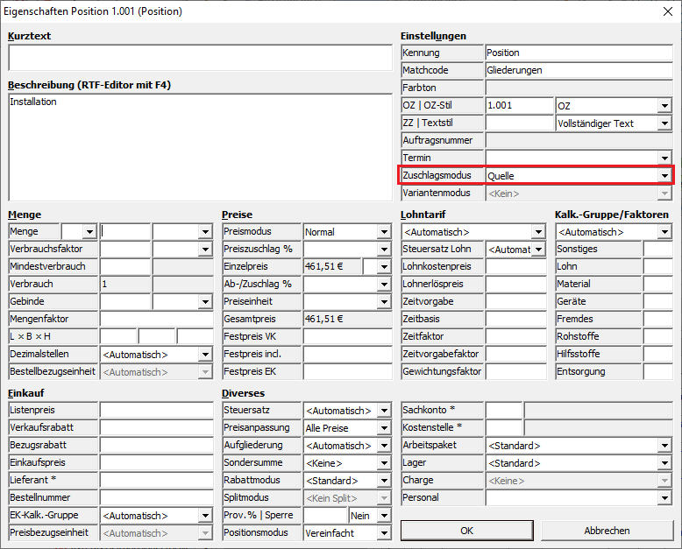The image size is (682, 549).
Task: Click the Matchcode input field
Action: coord(579,70)
